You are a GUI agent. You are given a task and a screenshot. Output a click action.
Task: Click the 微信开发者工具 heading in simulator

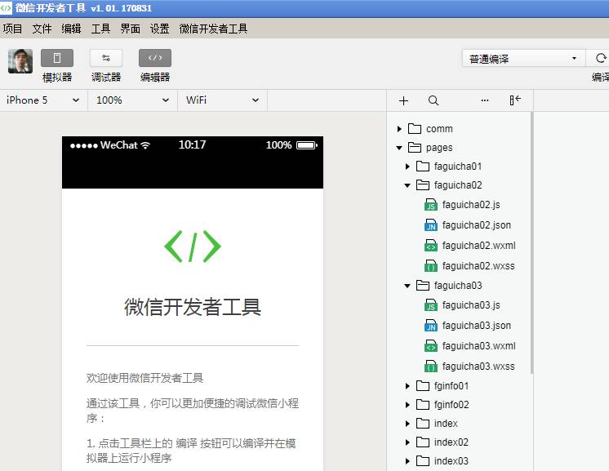pyautogui.click(x=193, y=307)
